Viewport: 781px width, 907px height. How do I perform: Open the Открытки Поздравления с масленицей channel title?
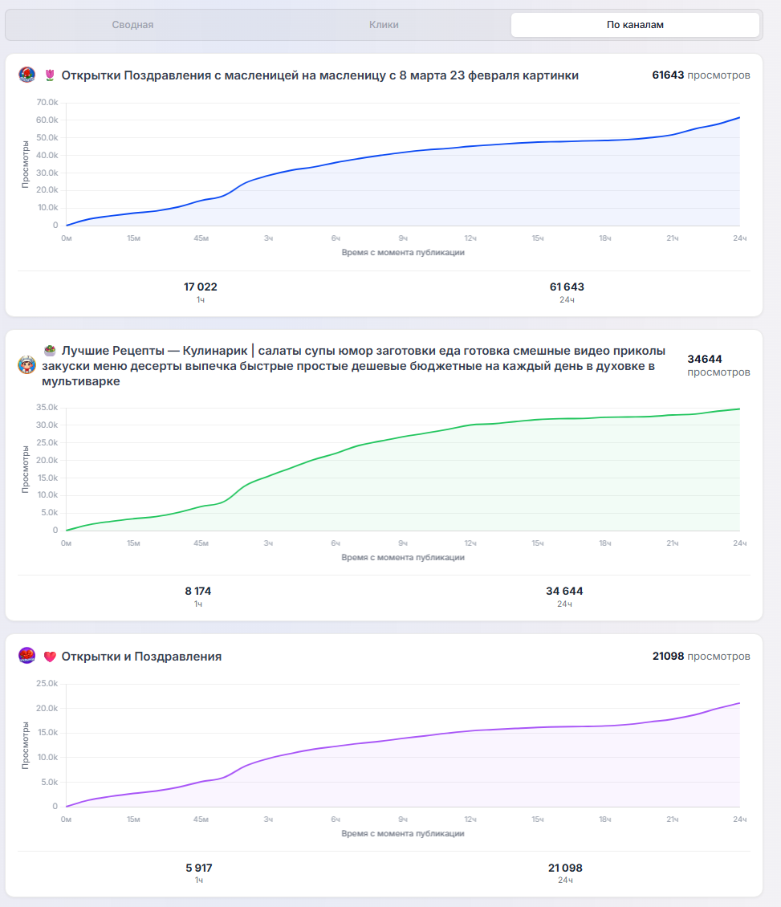[320, 75]
